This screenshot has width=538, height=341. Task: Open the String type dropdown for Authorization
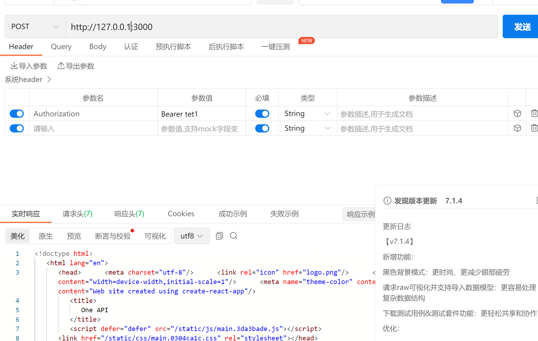(x=307, y=113)
